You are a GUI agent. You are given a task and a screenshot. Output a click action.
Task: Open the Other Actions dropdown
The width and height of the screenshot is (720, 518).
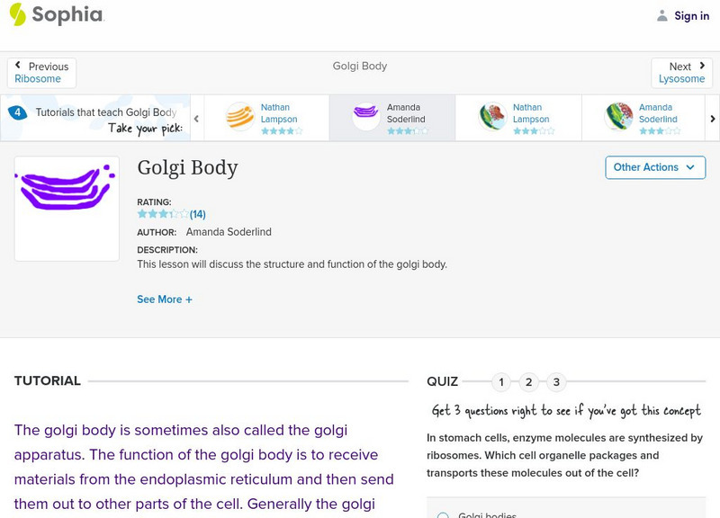click(x=654, y=167)
